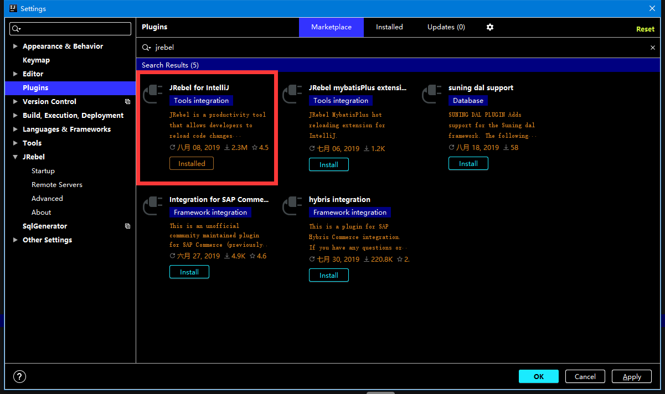Open JRebel Advanced settings
This screenshot has height=394, width=665.
[x=47, y=199]
